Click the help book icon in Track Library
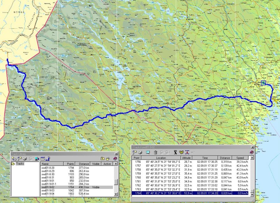Viewport: 280px width, 203px height. click(x=115, y=159)
